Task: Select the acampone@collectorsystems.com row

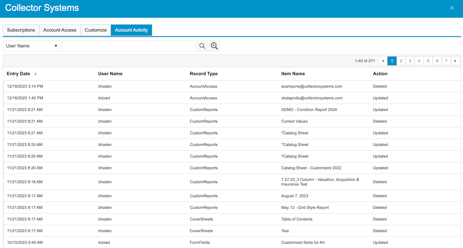Action: point(311,86)
